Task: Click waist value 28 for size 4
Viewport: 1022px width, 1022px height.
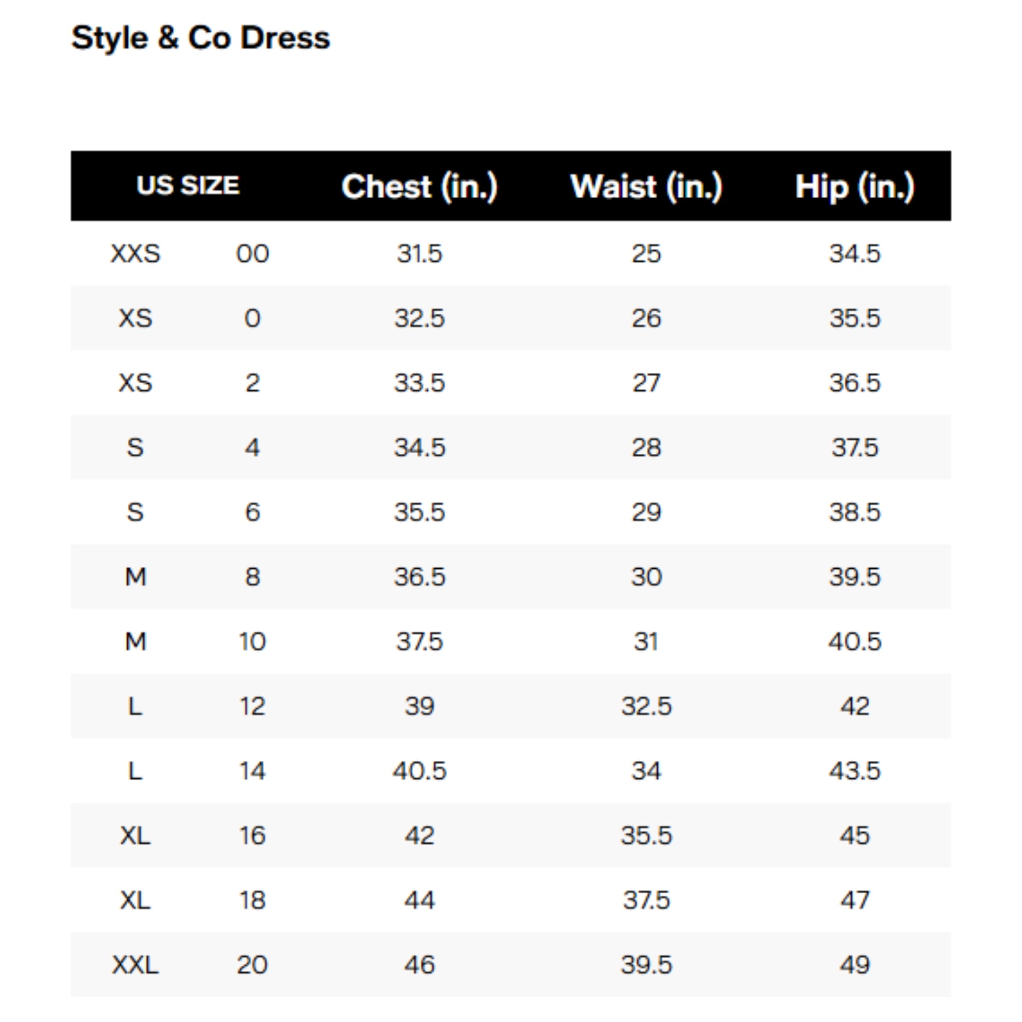Action: [x=646, y=448]
